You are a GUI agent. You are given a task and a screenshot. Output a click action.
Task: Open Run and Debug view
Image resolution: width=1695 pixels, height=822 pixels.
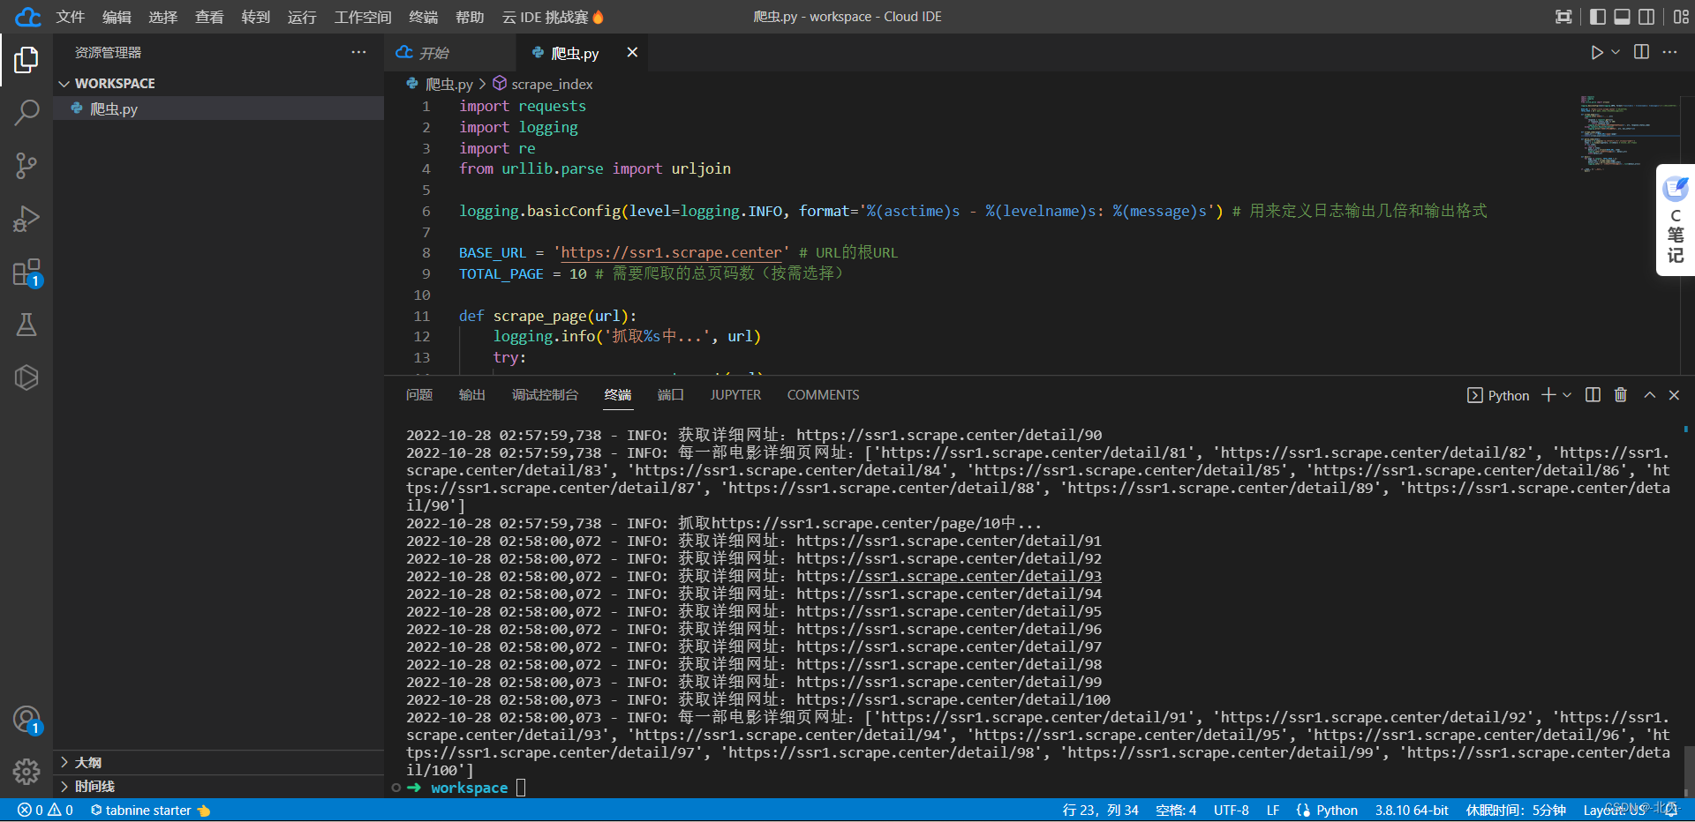click(26, 219)
